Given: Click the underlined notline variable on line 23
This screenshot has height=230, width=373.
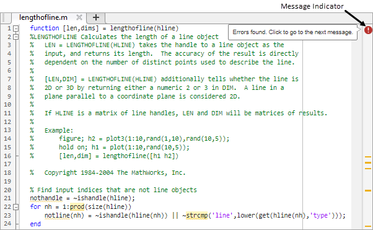Looking at the screenshot, I should pos(57,215).
